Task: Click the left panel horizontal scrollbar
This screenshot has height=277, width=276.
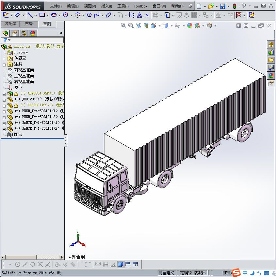Action: (x=32, y=257)
